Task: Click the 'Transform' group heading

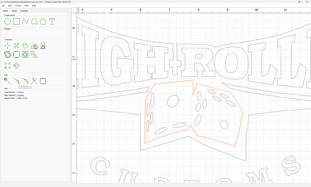Action: (x=9, y=40)
